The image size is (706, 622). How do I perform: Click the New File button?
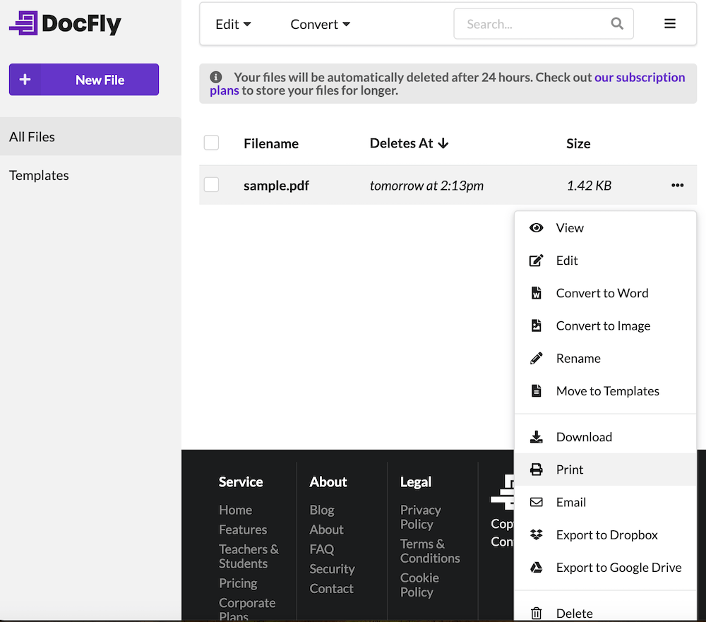point(84,79)
